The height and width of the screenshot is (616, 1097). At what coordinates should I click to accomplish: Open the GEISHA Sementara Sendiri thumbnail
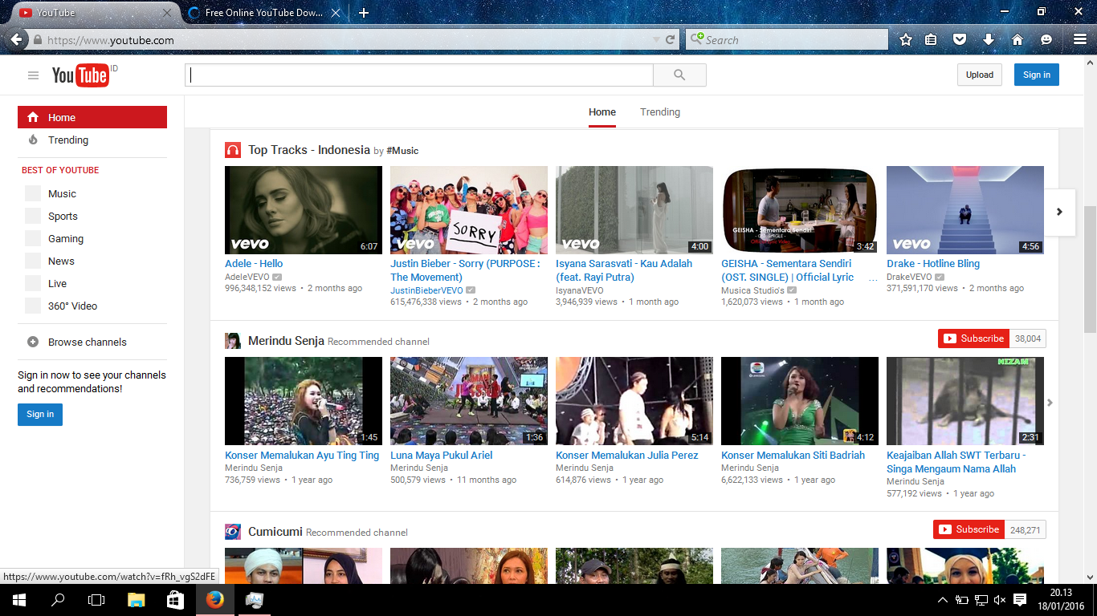[800, 210]
